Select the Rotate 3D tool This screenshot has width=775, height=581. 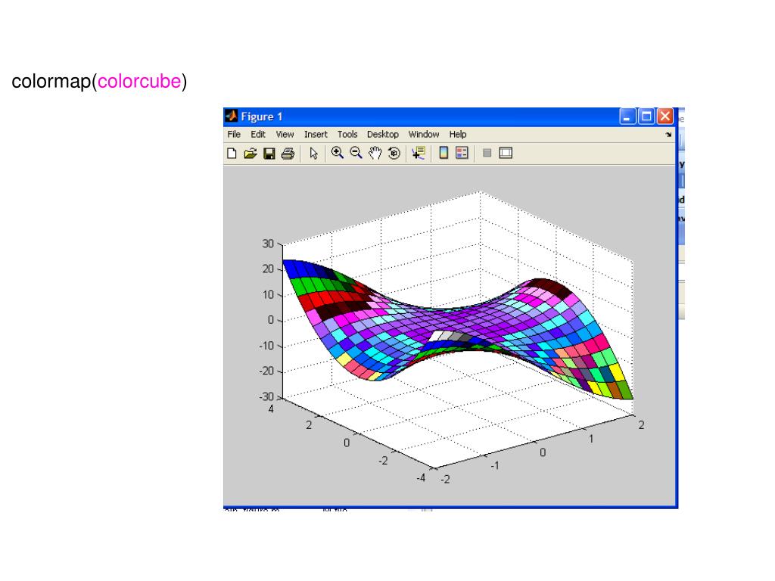(394, 153)
